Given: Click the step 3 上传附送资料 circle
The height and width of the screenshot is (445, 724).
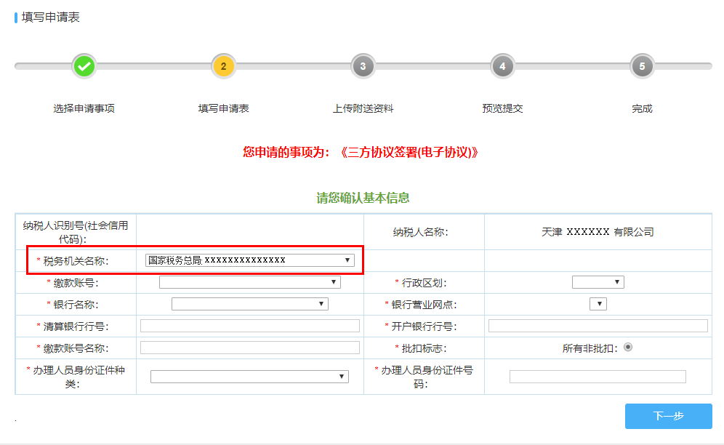Looking at the screenshot, I should 363,66.
